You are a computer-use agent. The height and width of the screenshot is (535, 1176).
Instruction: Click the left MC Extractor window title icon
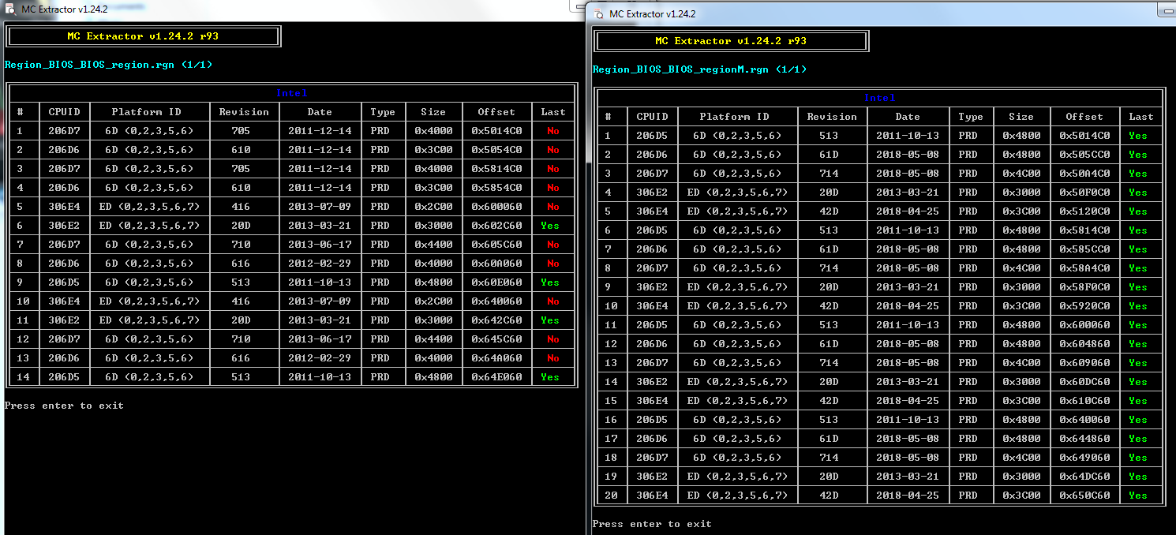tap(11, 9)
